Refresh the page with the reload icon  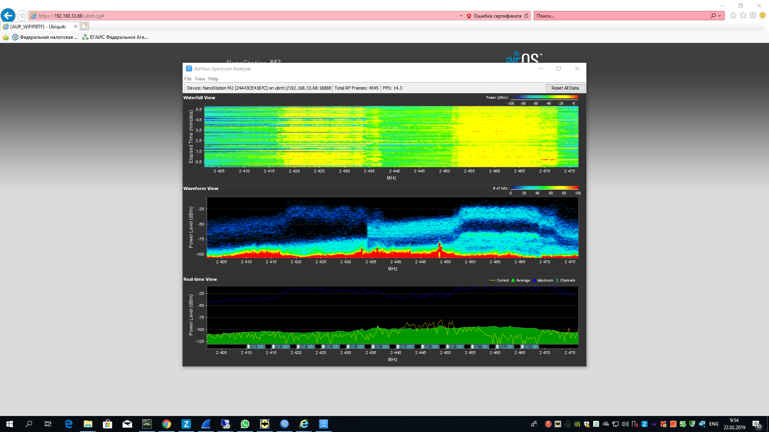[526, 16]
